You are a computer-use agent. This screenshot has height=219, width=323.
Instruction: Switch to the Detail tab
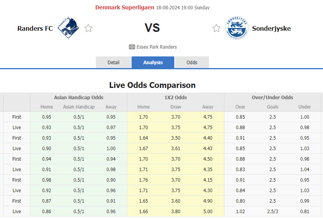[113, 63]
